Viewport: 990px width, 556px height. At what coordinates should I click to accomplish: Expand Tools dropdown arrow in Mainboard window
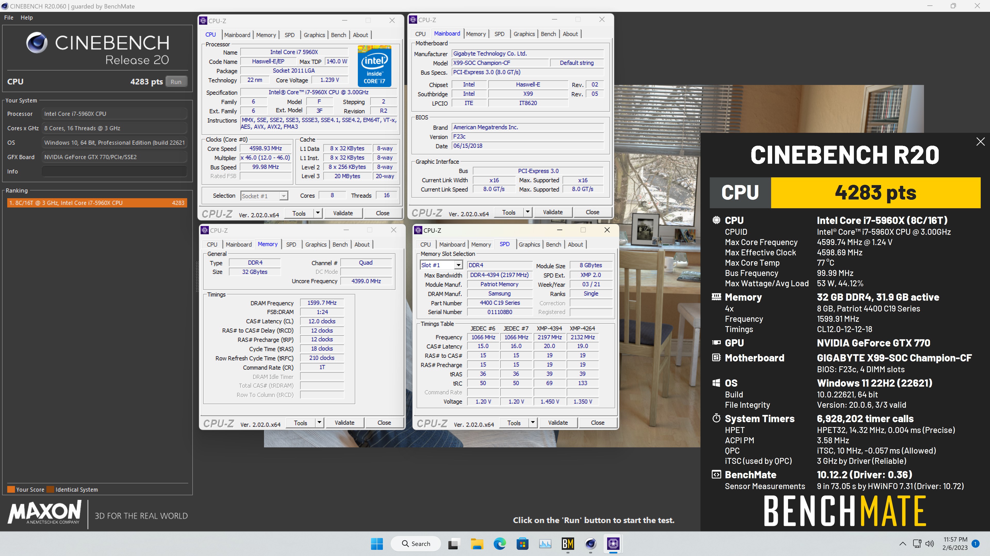coord(528,212)
